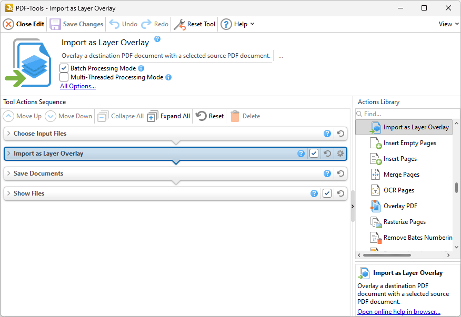Open the Help dropdown menu

237,24
